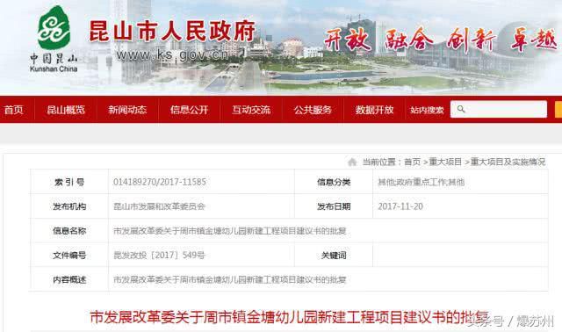The image size is (562, 332).
Task: Click the home icon beside 当前位置
Action: (x=352, y=162)
